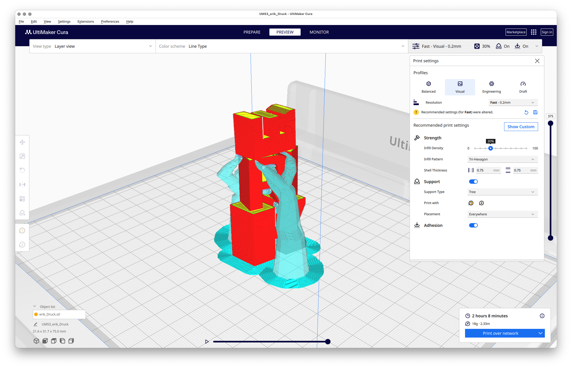Choose extruder 1 for Print with
The image size is (572, 368).
(471, 203)
